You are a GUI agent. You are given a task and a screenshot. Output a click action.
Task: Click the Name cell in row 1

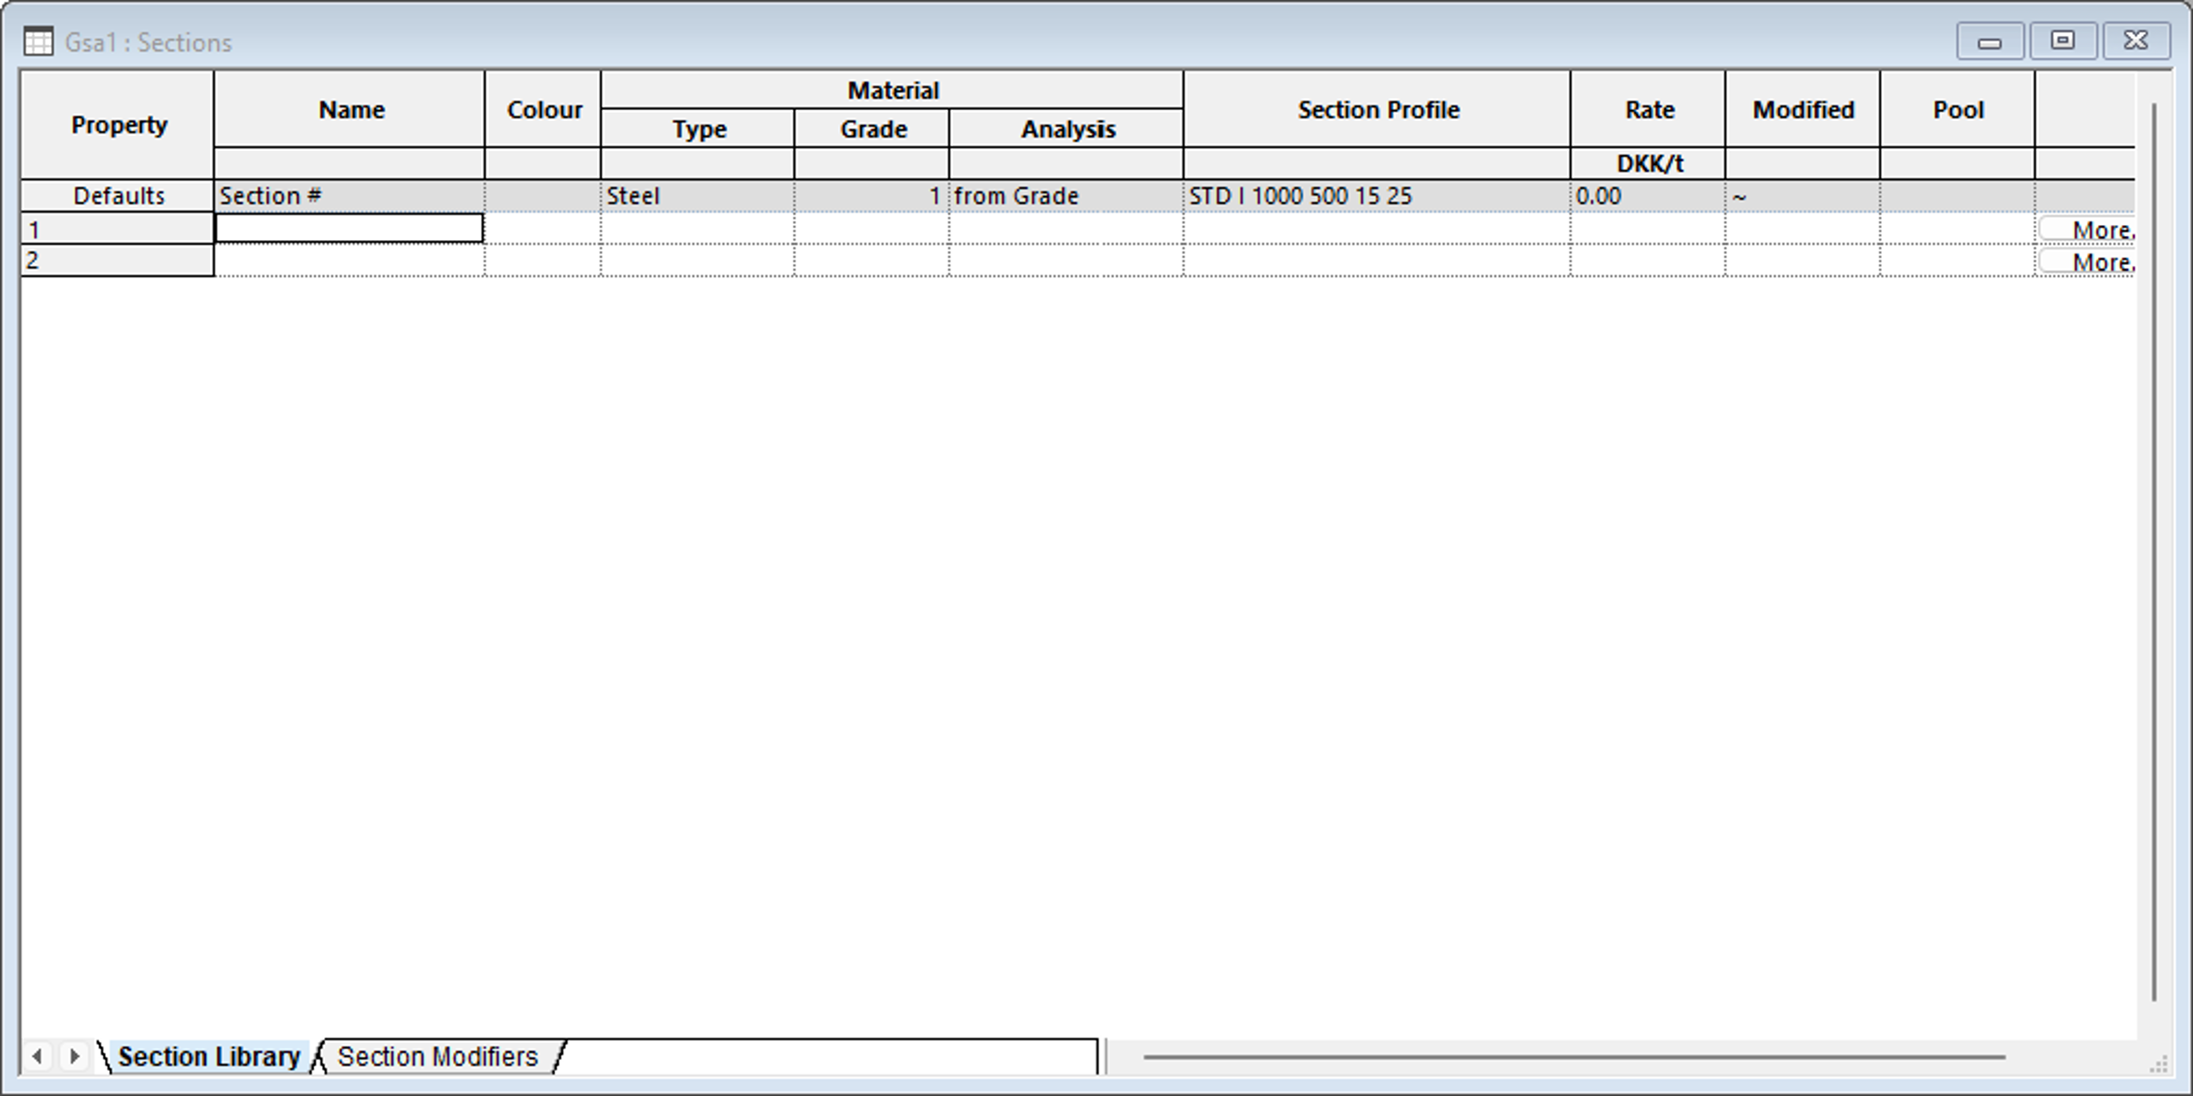349,229
